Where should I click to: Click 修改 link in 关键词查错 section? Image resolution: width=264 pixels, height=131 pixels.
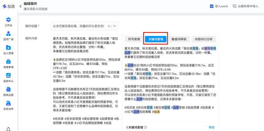click(212, 127)
